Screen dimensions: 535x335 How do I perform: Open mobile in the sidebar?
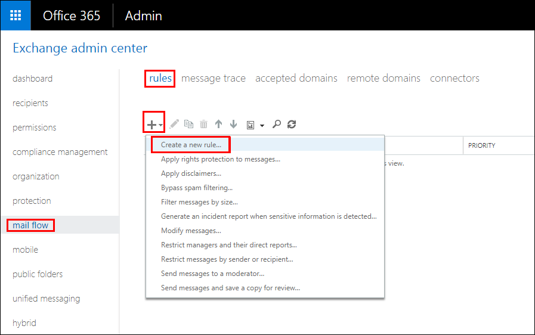point(25,250)
